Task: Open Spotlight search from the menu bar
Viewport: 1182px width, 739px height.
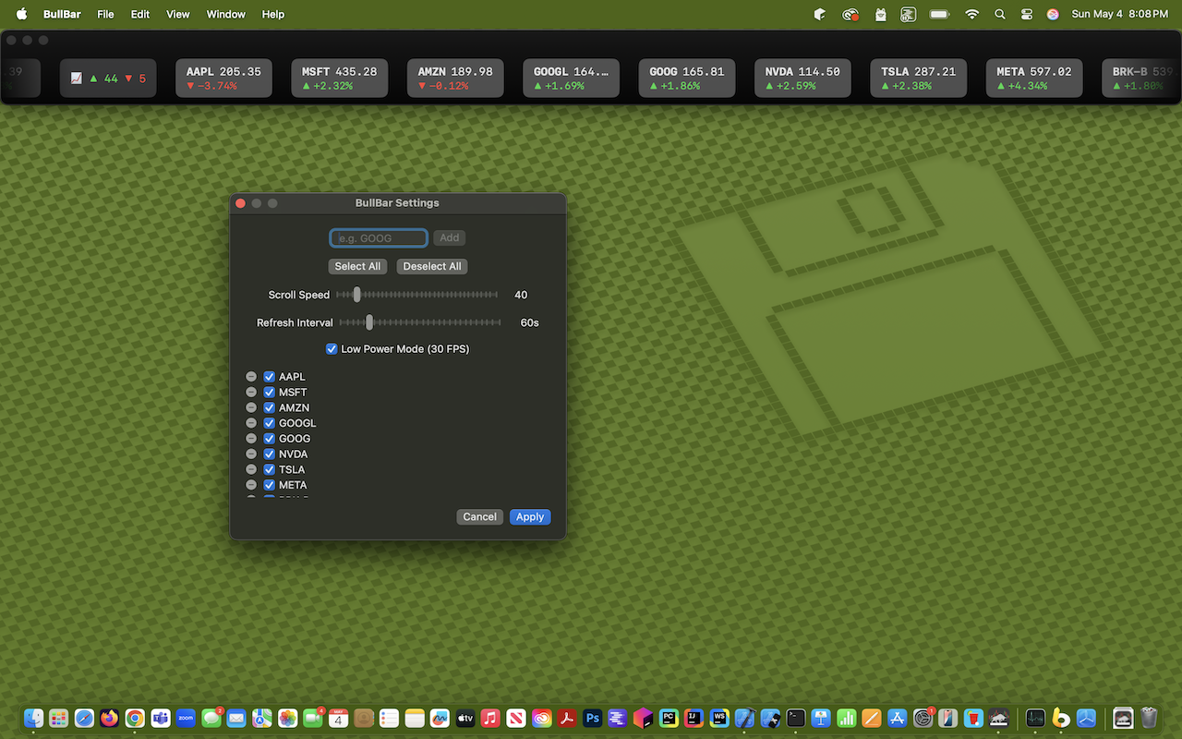Action: click(x=999, y=14)
